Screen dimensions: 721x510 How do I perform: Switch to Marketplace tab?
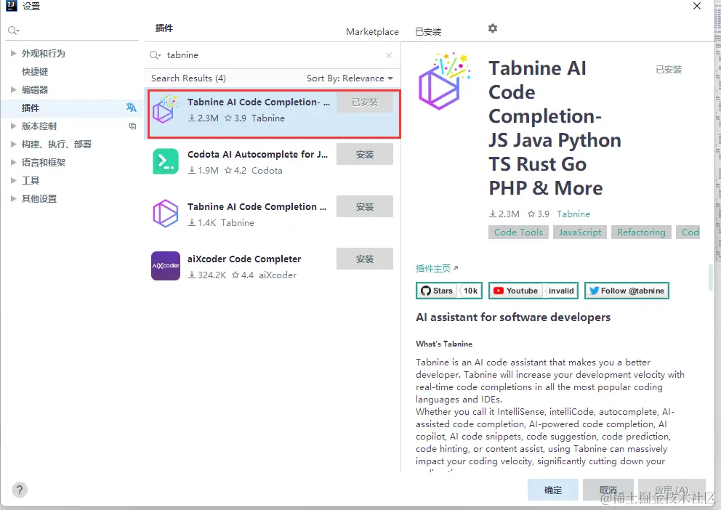pos(372,32)
